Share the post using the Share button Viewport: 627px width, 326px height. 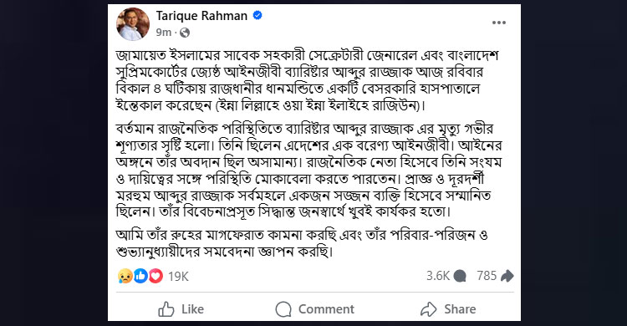click(x=448, y=309)
